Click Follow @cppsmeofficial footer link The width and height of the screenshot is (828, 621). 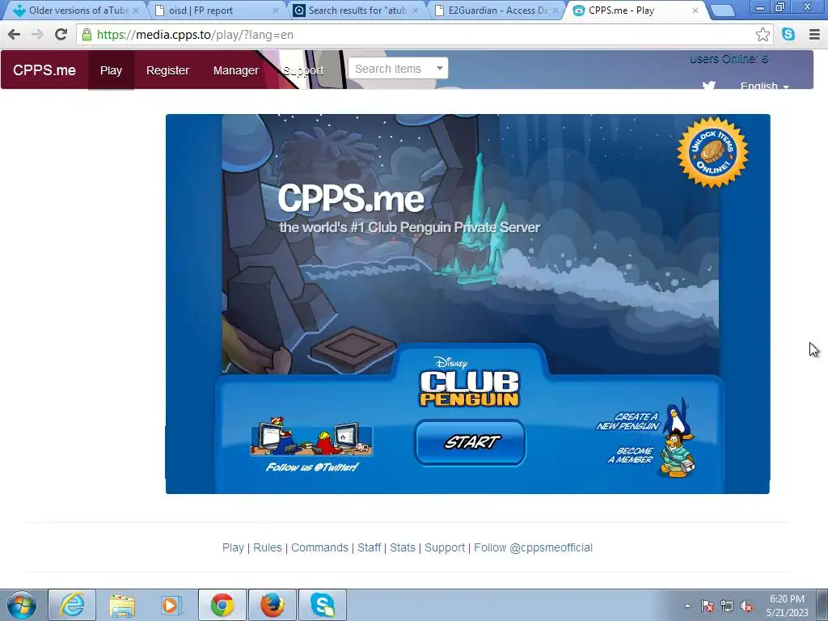coord(533,547)
